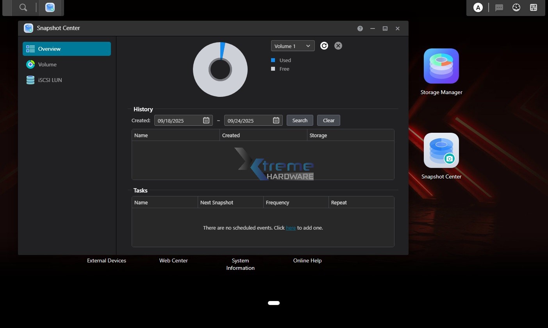Open calendar picker for end date 09/24/2025
The image size is (548, 328).
point(276,120)
